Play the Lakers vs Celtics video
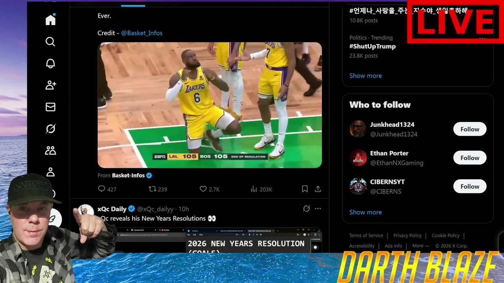This screenshot has width=504, height=283. click(x=209, y=105)
